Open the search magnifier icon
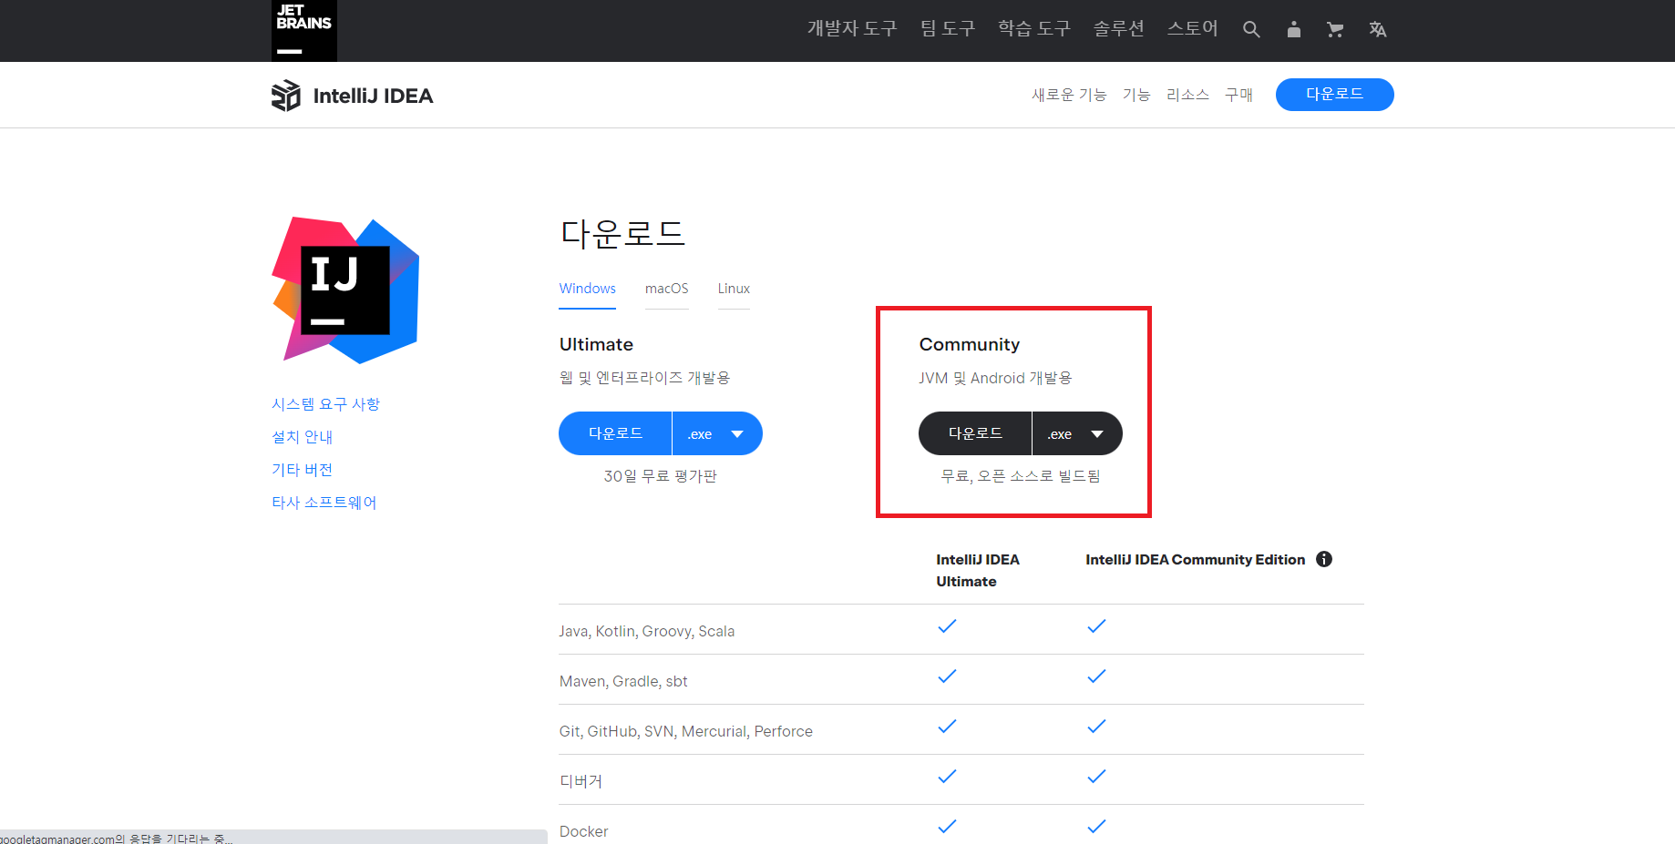 click(1251, 29)
